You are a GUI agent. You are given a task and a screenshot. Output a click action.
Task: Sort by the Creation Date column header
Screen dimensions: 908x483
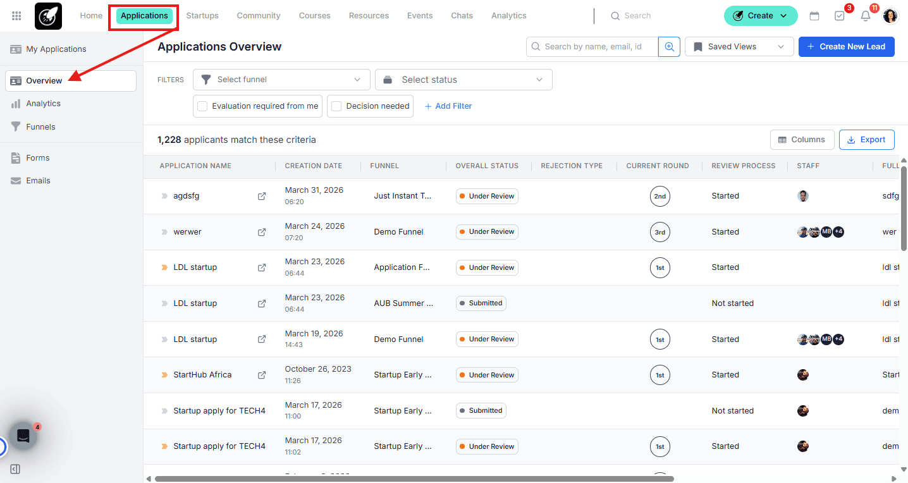[x=314, y=166]
